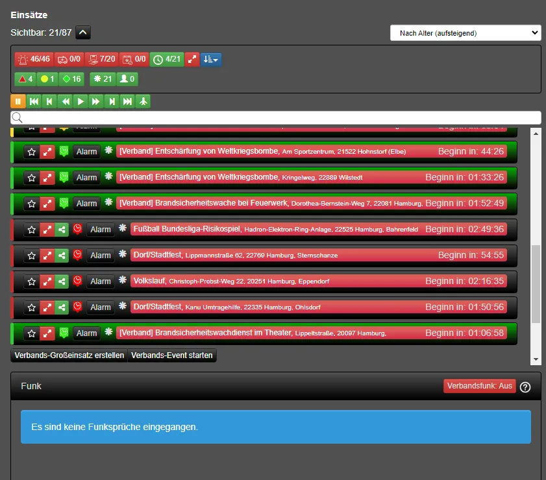546x480 pixels.
Task: Toggle the emergency missions filter showing 46/46
Action: point(34,60)
